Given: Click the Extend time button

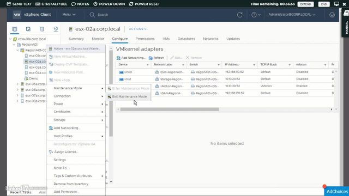Looking at the screenshot, I should click(x=305, y=4).
